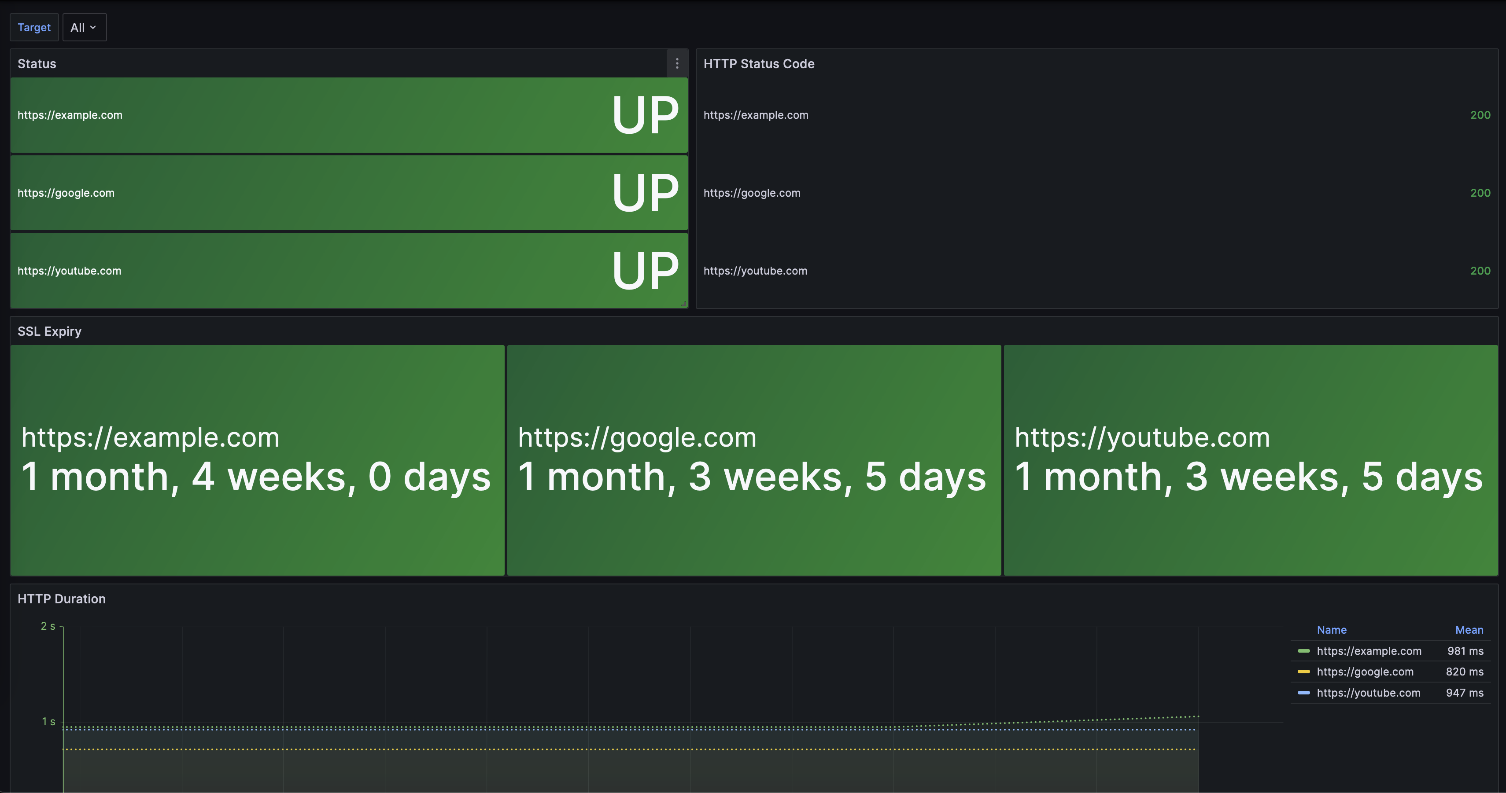
Task: Click the resize handle on the Status panel corner
Action: click(683, 304)
